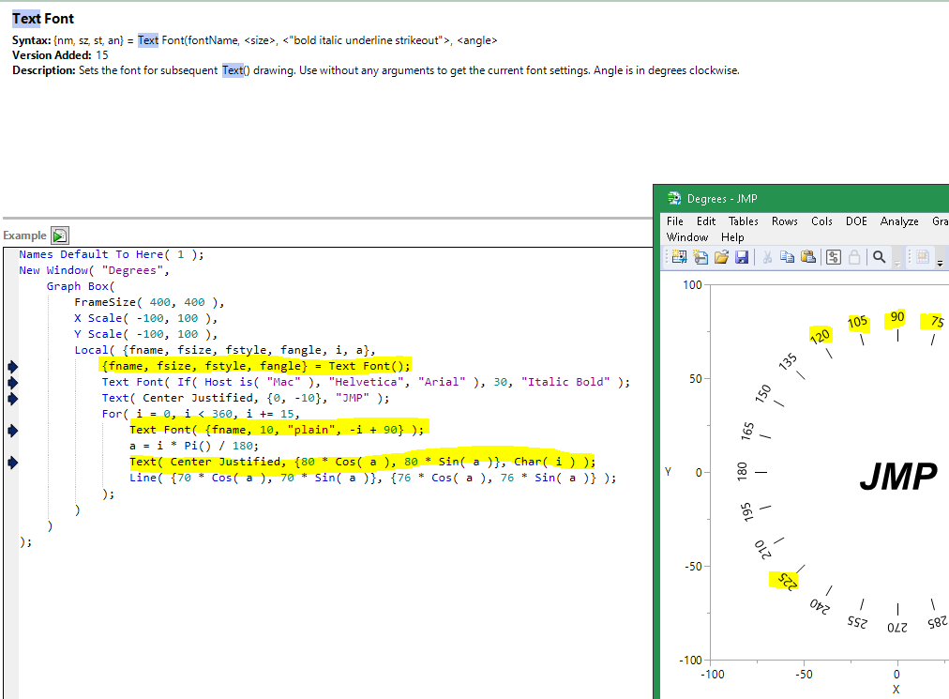Click the Copy toolbar icon
Screen dimensions: 949x699
(x=789, y=257)
